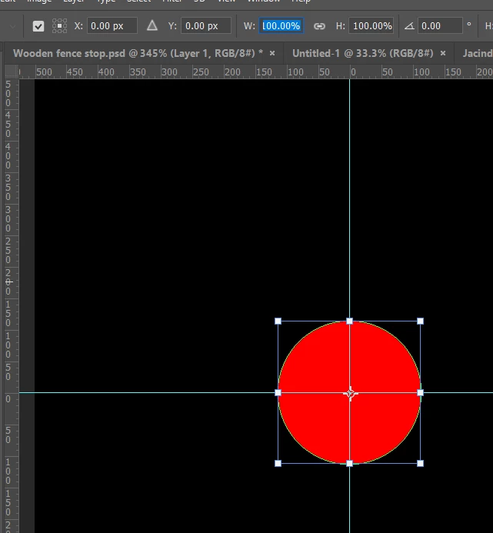This screenshot has width=493, height=533.
Task: Click the rotation angle value field
Action: pyautogui.click(x=440, y=26)
